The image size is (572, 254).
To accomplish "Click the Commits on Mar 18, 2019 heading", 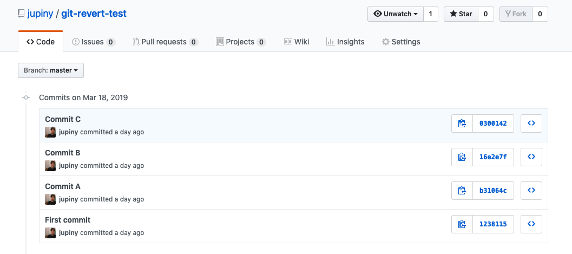I will tap(83, 98).
